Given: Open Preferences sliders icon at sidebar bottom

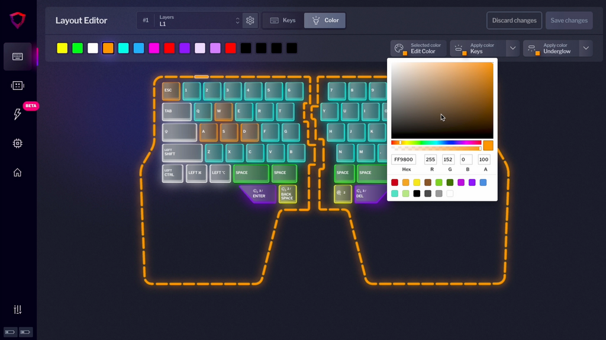Looking at the screenshot, I should (x=17, y=310).
